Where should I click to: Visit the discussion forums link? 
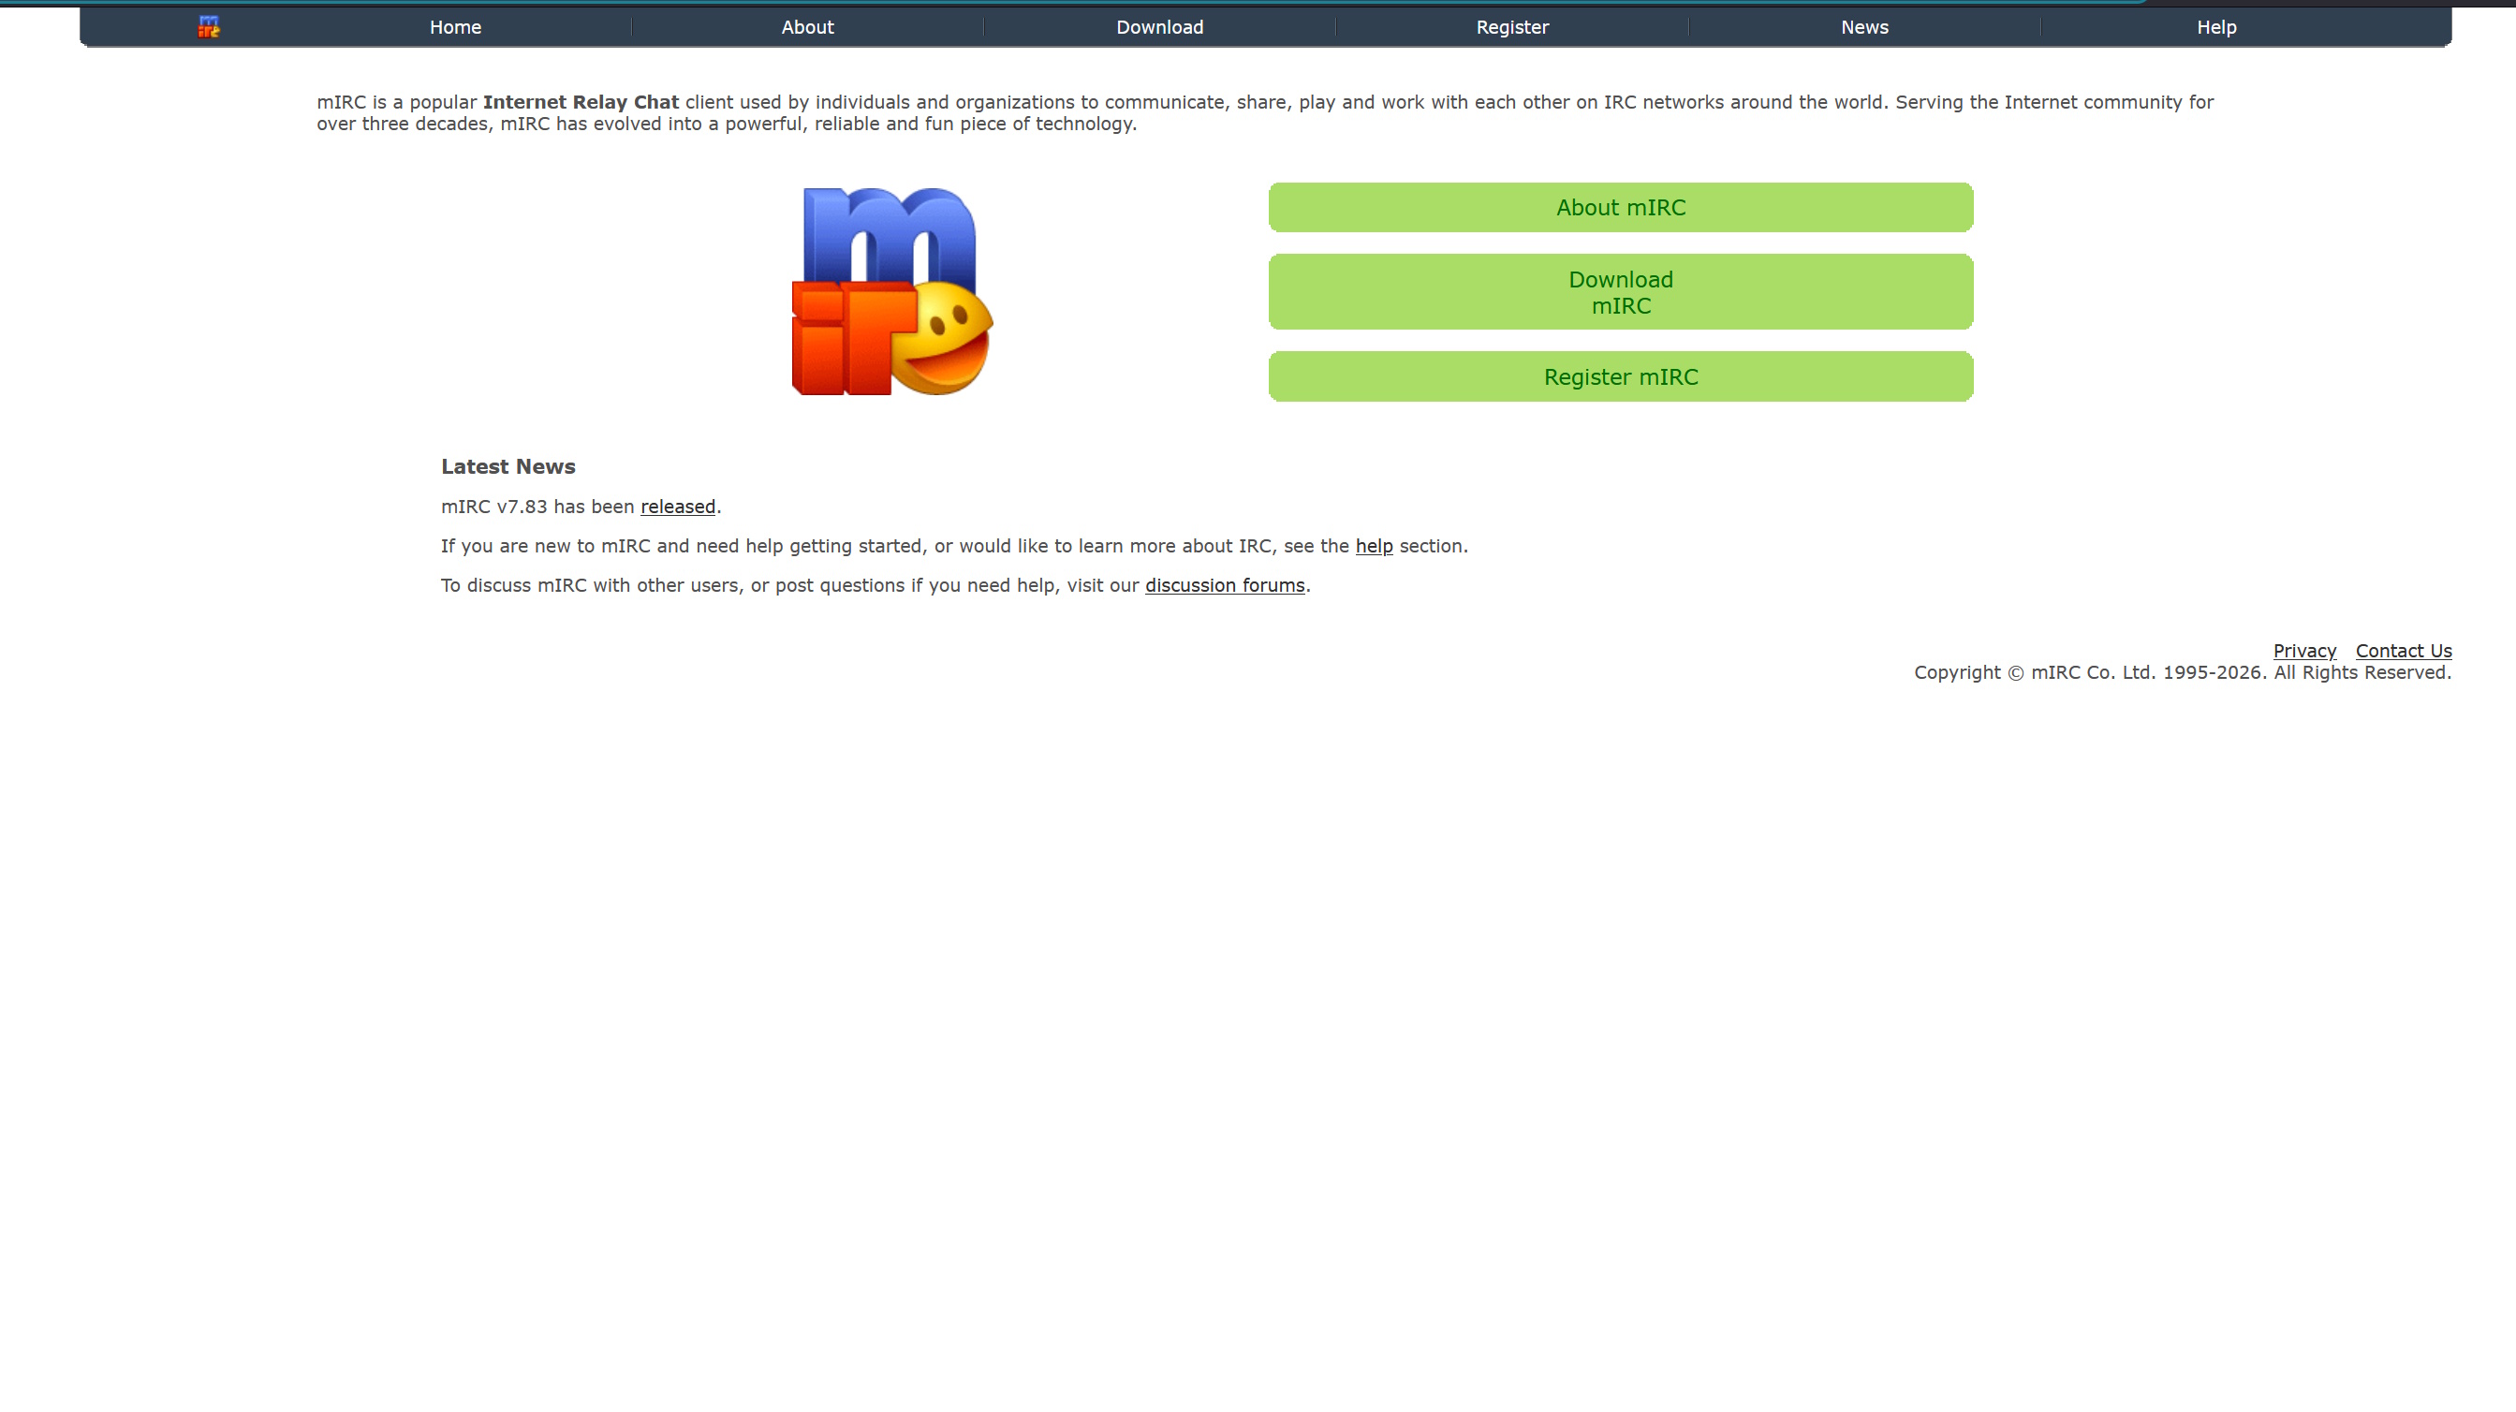[1225, 585]
